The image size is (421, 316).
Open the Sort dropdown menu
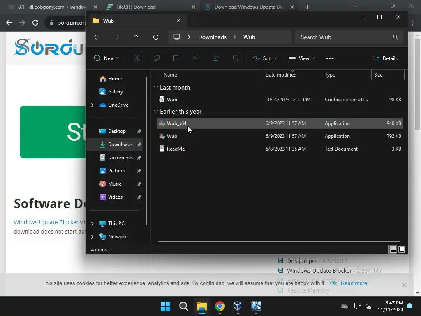coord(265,58)
